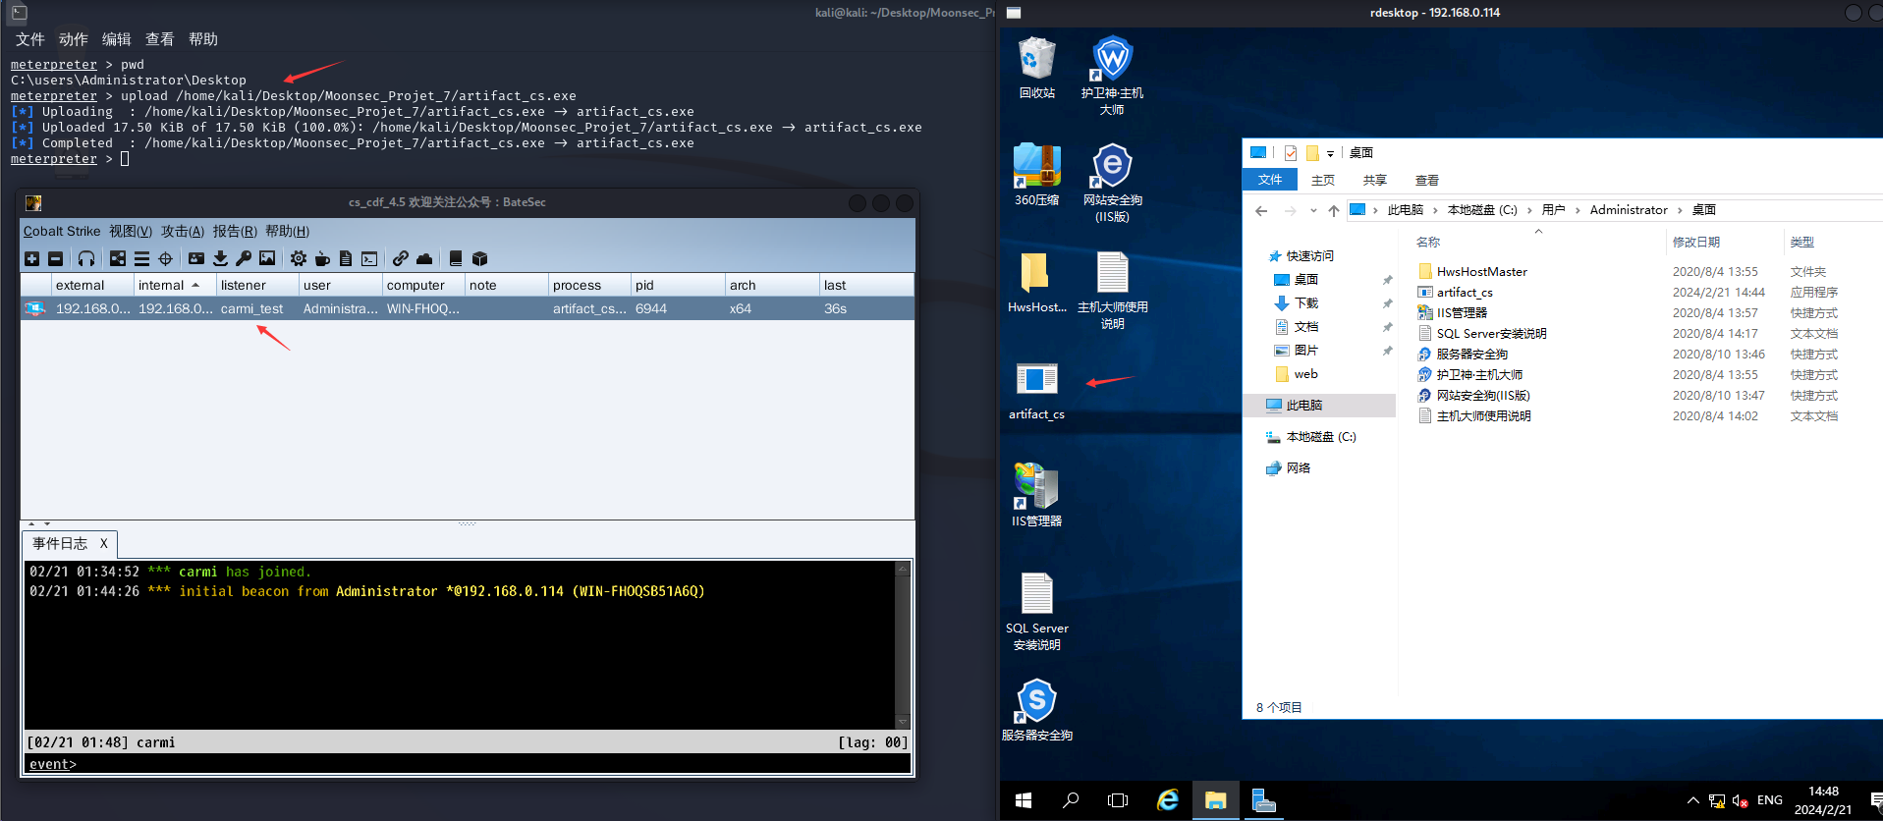Click Explorer back navigation arrow
The width and height of the screenshot is (1883, 821).
click(x=1261, y=210)
